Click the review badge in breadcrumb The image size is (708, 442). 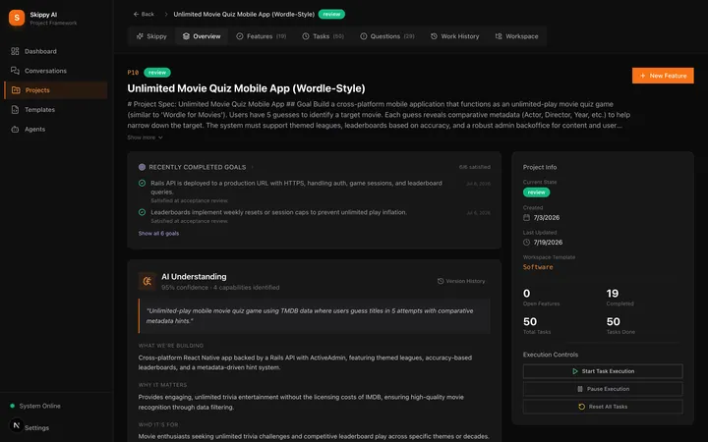(x=331, y=14)
